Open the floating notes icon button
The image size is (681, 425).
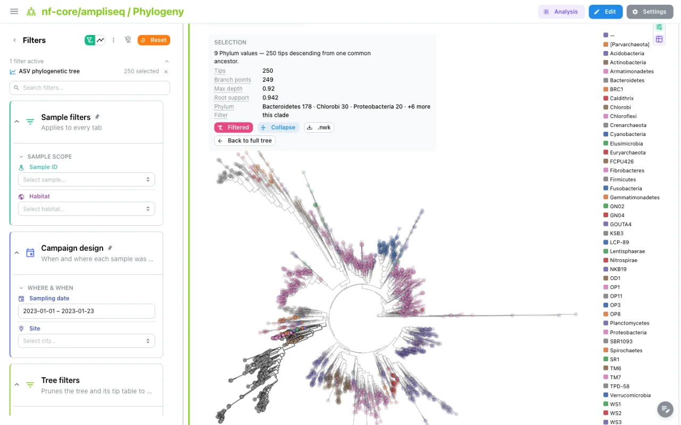tap(665, 409)
